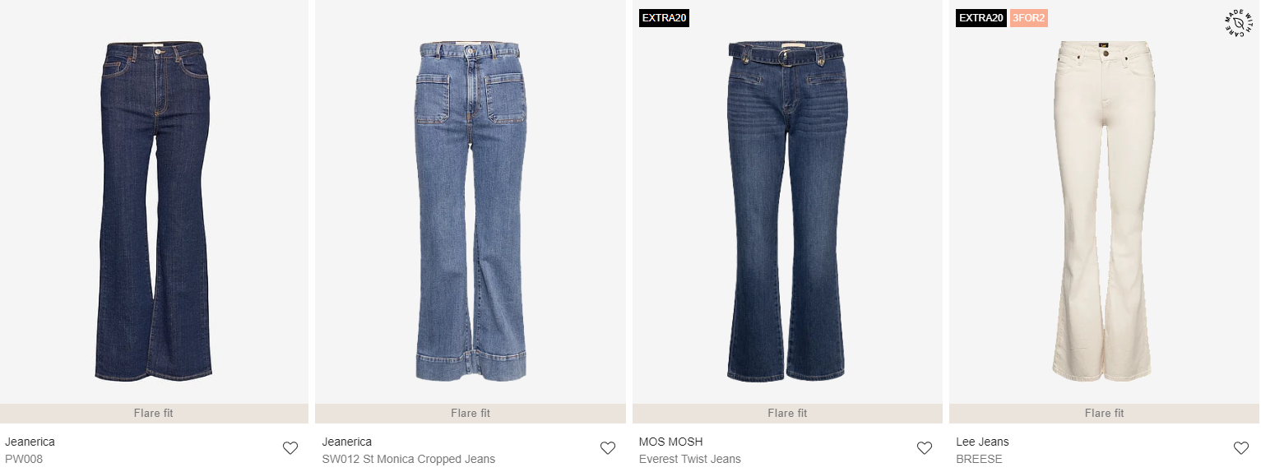Click the 3FOR2 promotion badge
Screen dimensions: 1261x472
point(1028,18)
